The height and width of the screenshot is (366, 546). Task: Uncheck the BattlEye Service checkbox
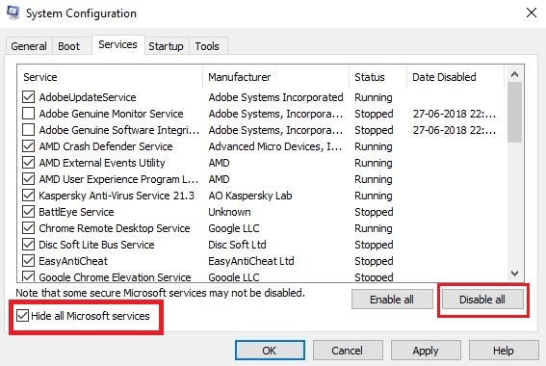pos(28,211)
